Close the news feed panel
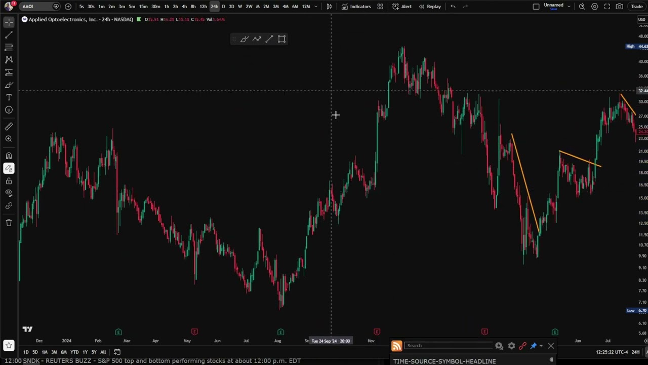The height and width of the screenshot is (365, 648). [x=551, y=346]
